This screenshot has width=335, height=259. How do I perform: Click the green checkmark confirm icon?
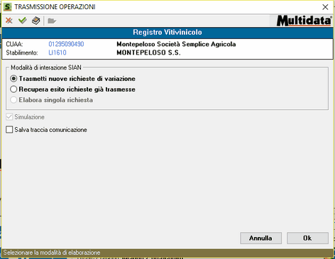22,21
